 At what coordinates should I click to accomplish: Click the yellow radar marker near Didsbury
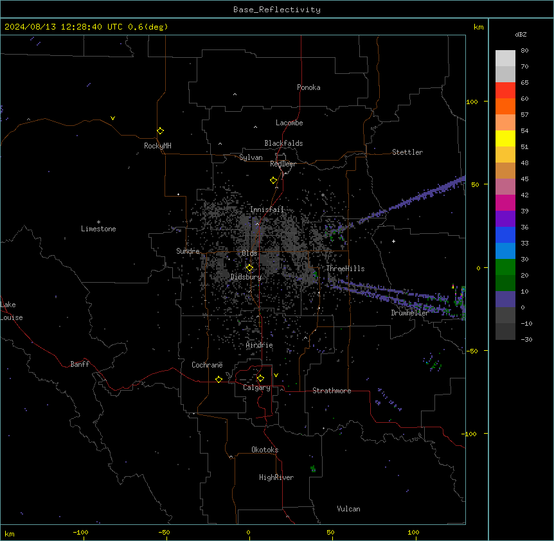(249, 268)
